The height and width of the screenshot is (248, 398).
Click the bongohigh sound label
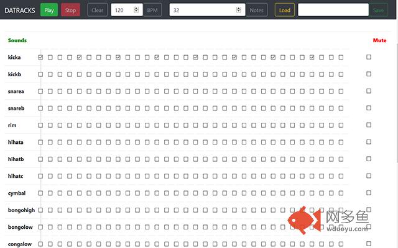pos(21,210)
